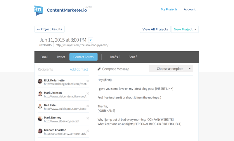Viewport: 234px width, 141px height.
Task: Click Neil Patel's avatar photo
Action: click(40, 106)
